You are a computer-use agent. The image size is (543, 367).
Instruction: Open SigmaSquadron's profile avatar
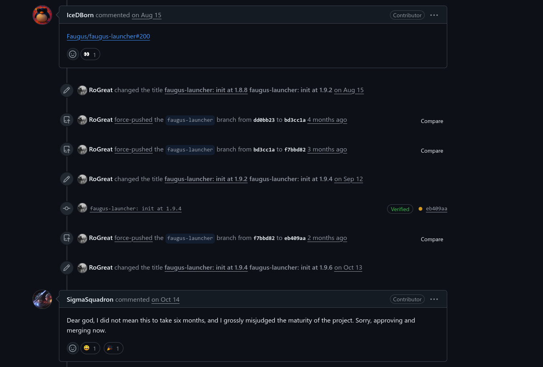42,299
